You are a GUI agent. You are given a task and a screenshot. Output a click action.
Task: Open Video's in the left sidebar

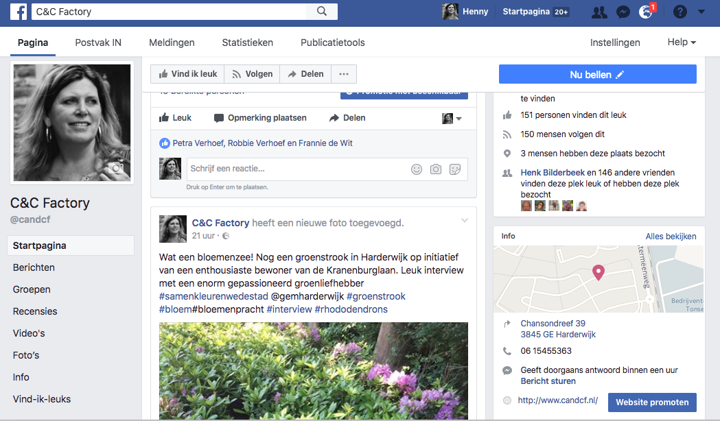(x=29, y=333)
